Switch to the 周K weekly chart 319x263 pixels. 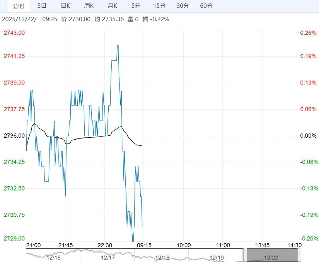(x=89, y=6)
